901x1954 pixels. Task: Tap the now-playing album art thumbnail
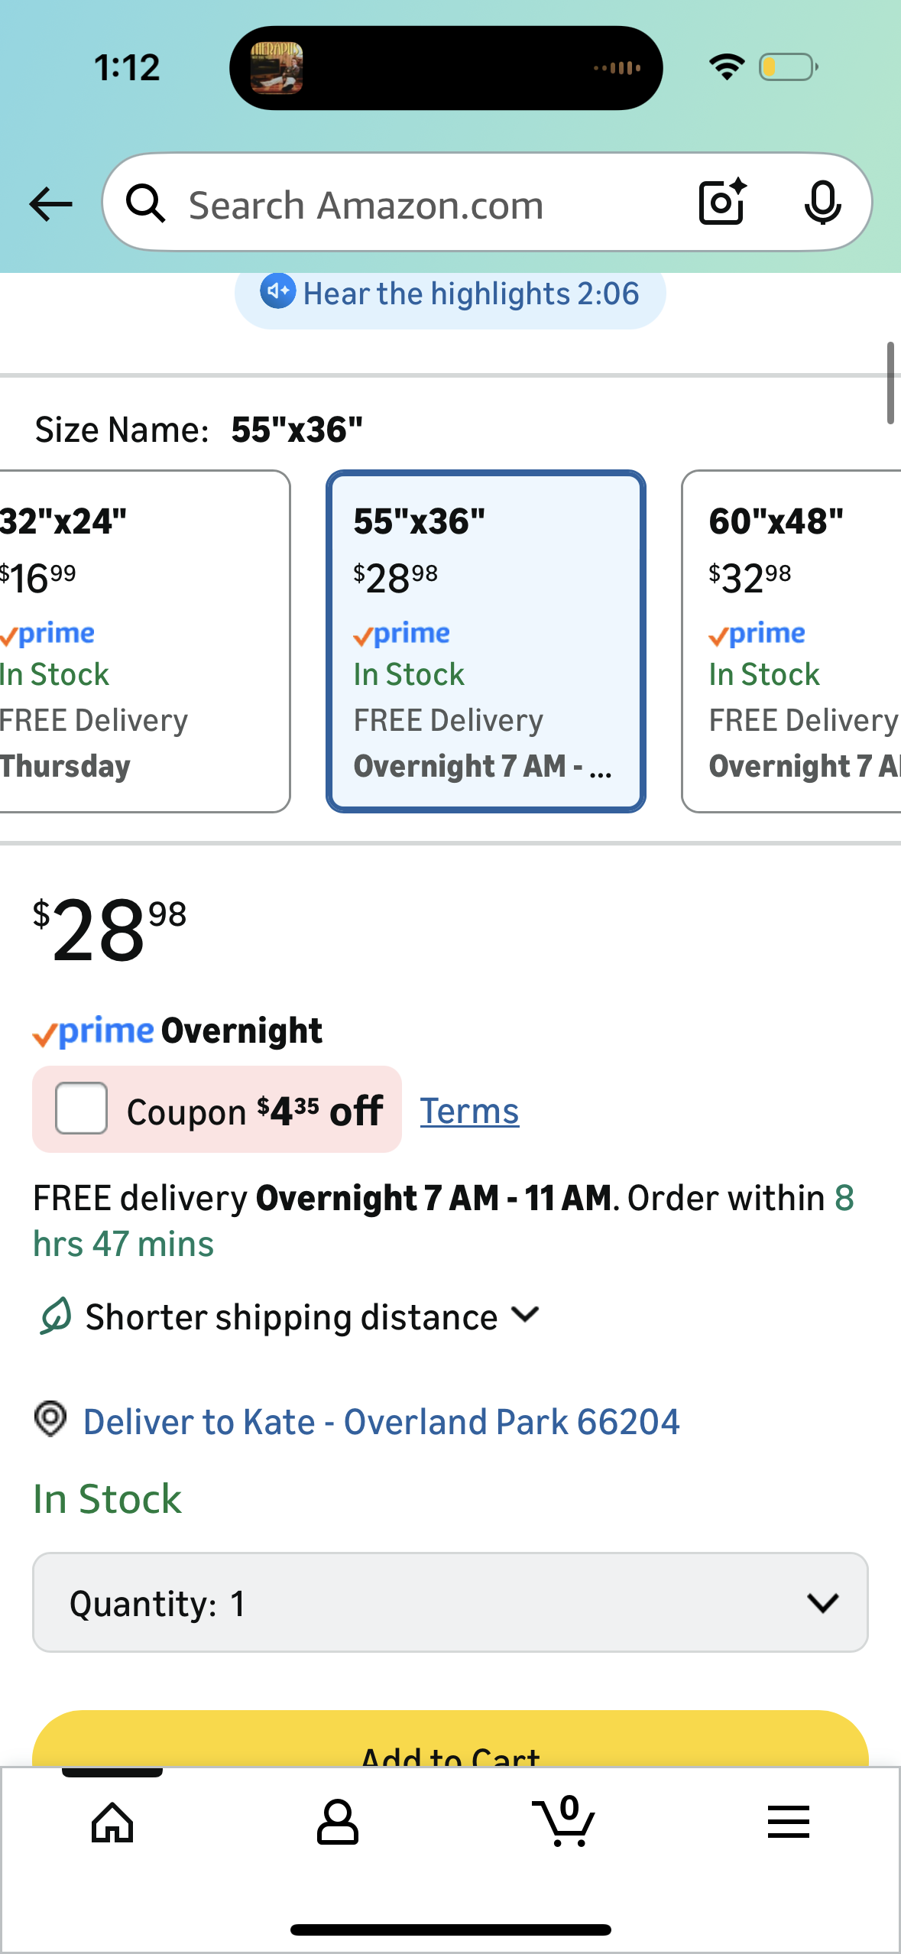(x=277, y=68)
